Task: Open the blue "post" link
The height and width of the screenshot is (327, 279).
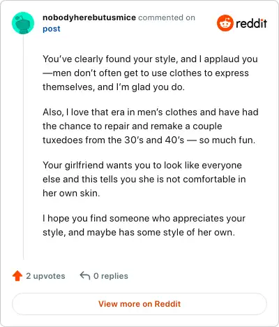Action: coord(52,29)
